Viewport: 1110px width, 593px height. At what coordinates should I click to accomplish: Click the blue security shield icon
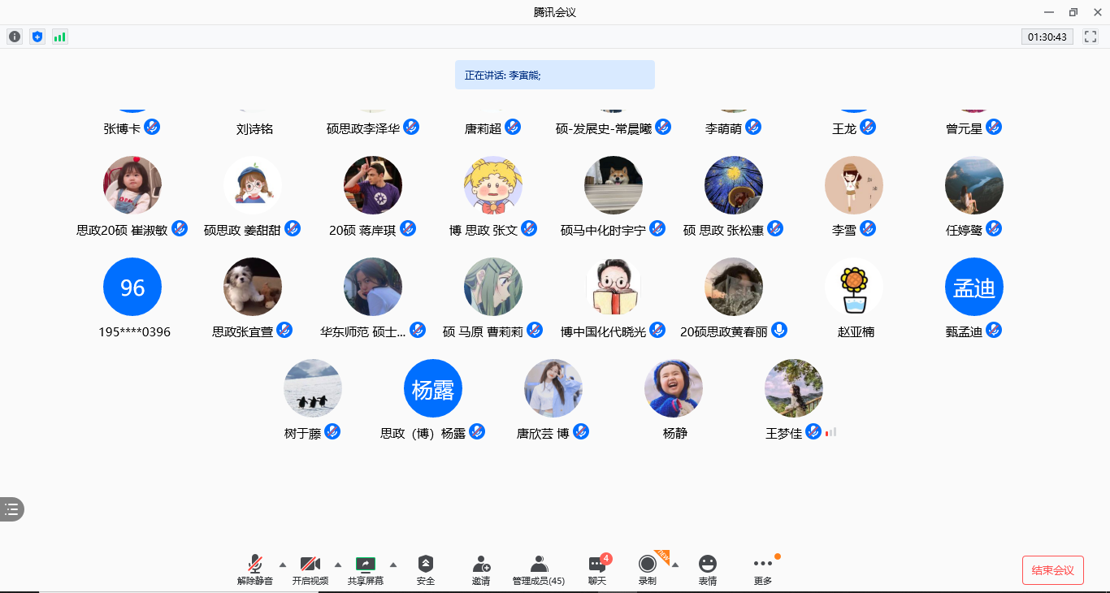tap(37, 37)
